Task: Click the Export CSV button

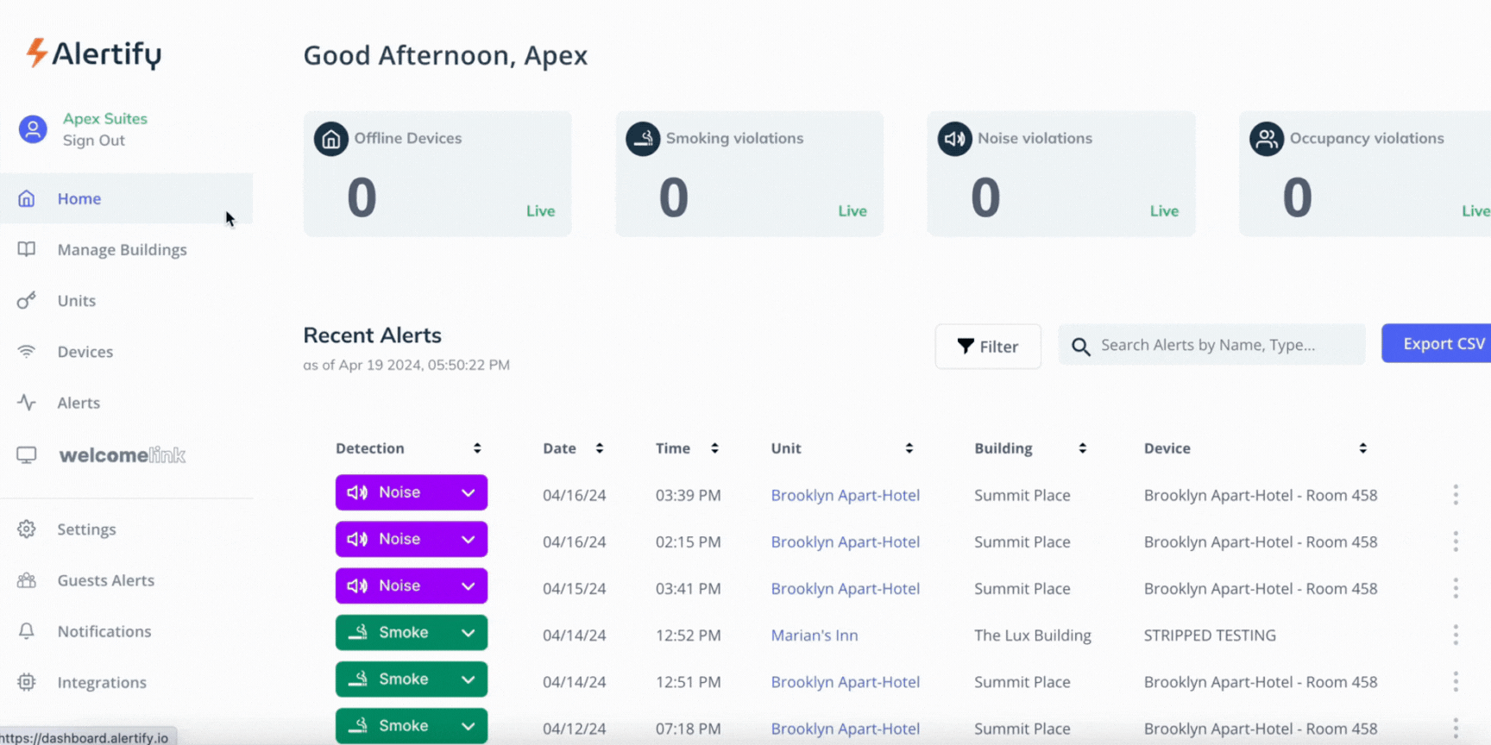Action: [x=1441, y=343]
